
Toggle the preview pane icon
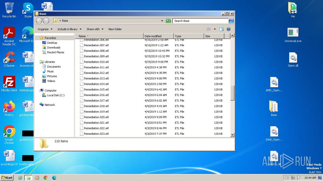pyautogui.click(x=221, y=29)
